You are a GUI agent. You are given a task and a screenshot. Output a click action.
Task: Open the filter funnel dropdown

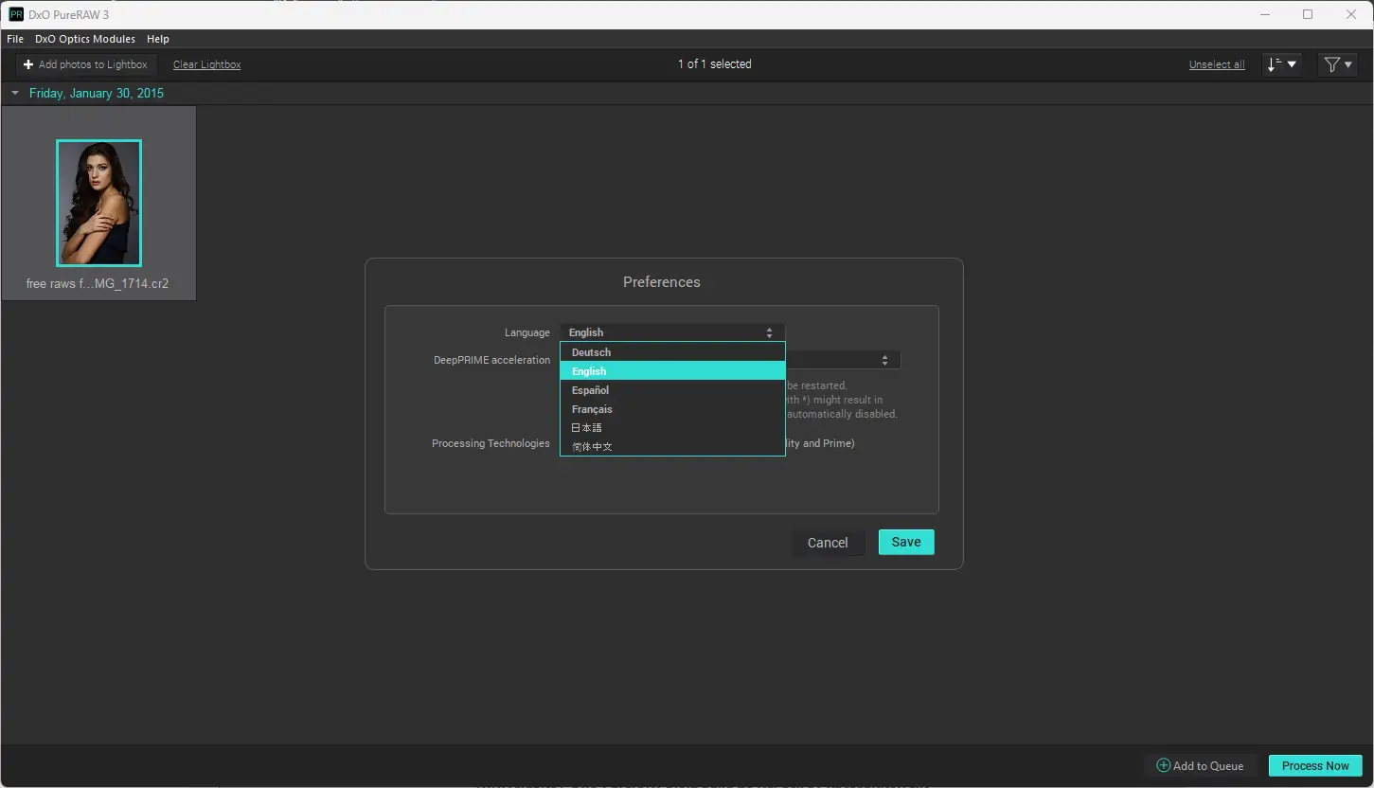[1338, 64]
